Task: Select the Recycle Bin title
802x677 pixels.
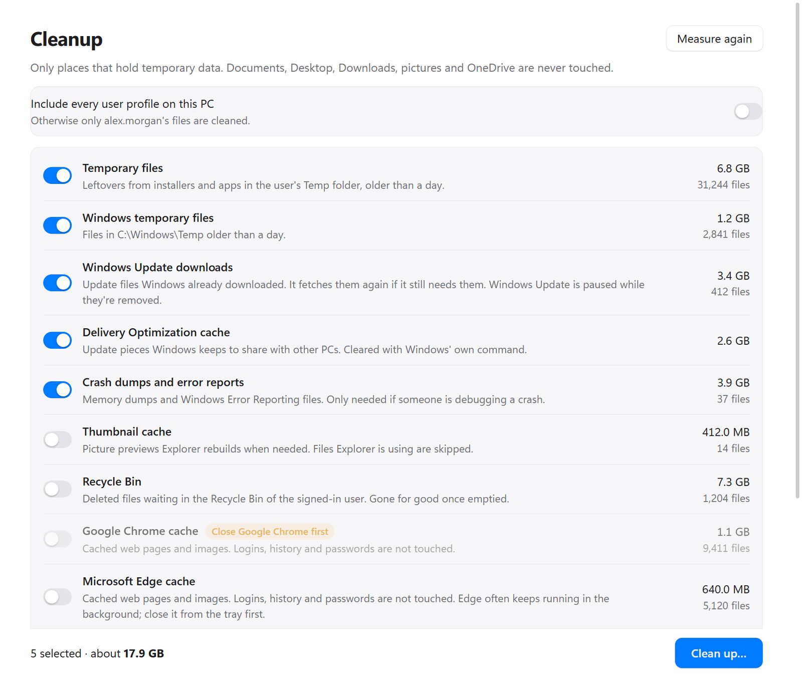Action: 112,482
